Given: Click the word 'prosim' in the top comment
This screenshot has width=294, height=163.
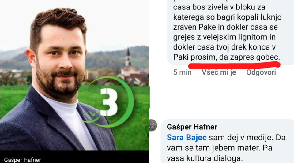Looking at the screenshot, I should pyautogui.click(x=203, y=57).
